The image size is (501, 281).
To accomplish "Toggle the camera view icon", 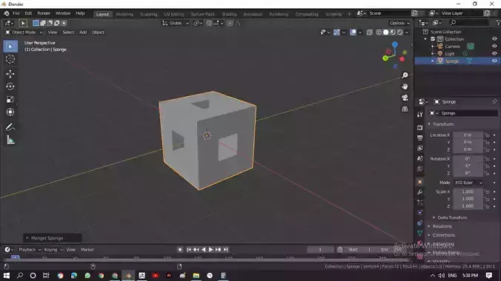I will tap(405, 98).
